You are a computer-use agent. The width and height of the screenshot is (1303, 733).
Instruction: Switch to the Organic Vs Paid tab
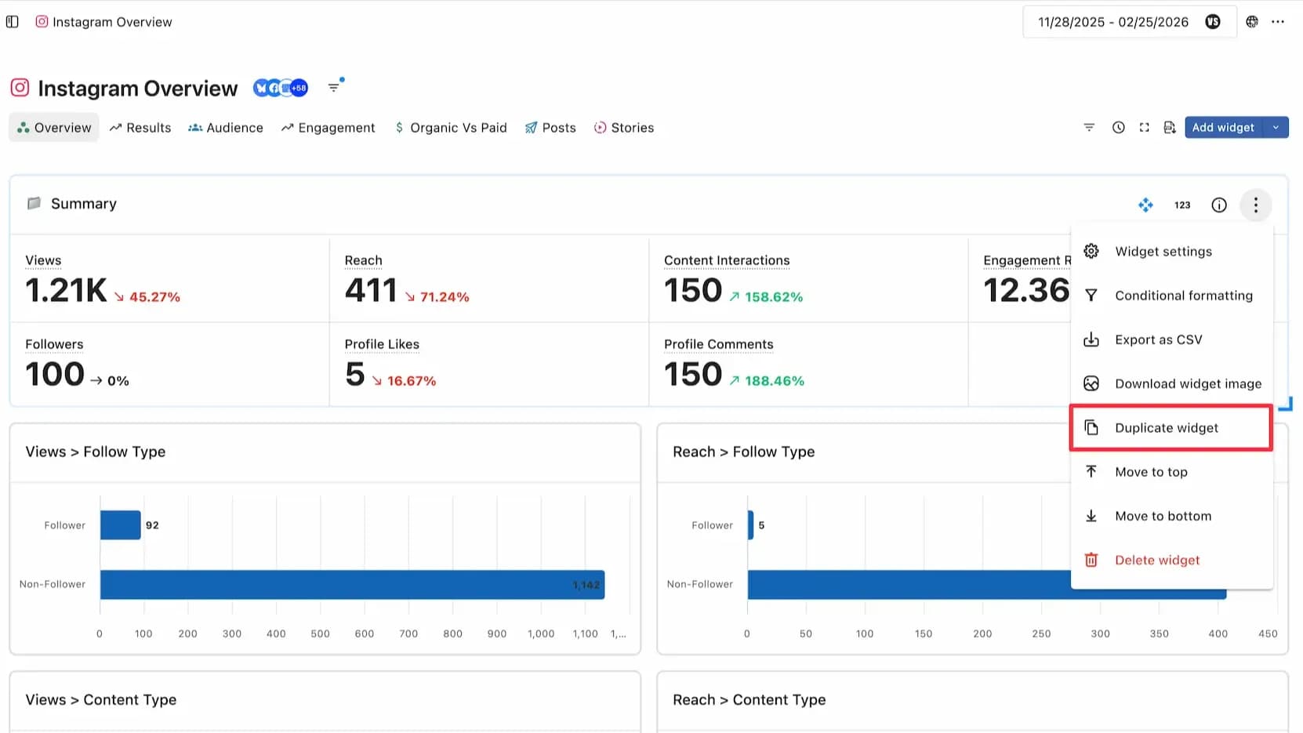click(x=451, y=128)
